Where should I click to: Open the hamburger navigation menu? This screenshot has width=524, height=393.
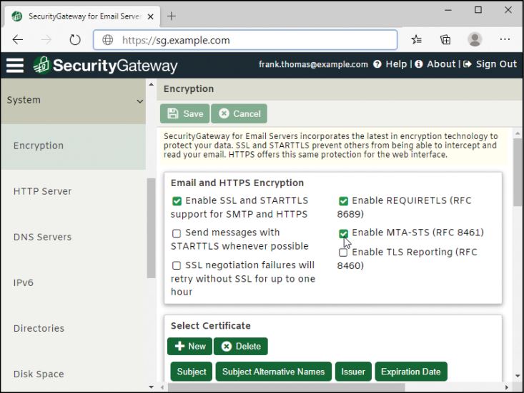point(15,66)
